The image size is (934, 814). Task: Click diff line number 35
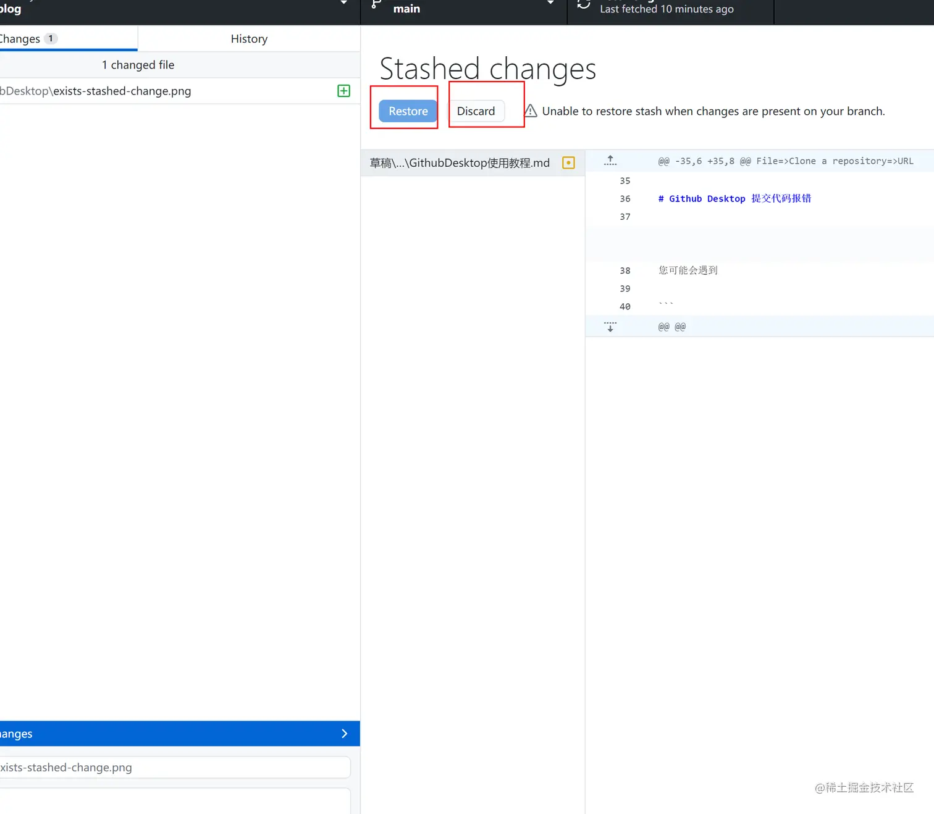(x=625, y=181)
